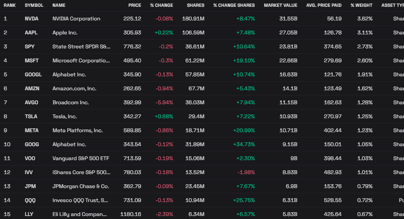Select TSLA change +0.68%

164,116
